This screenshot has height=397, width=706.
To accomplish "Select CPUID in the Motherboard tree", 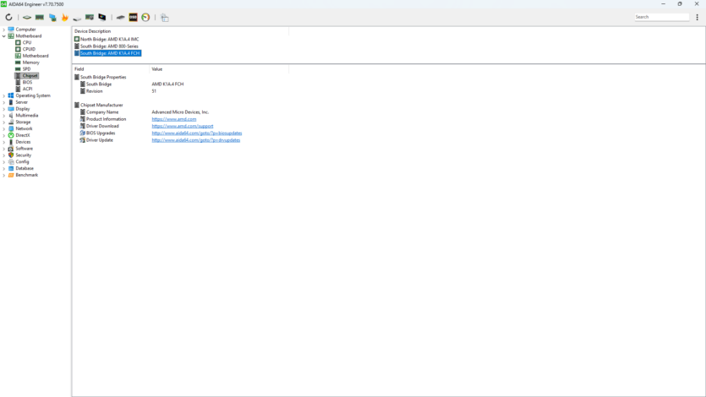I will [29, 49].
